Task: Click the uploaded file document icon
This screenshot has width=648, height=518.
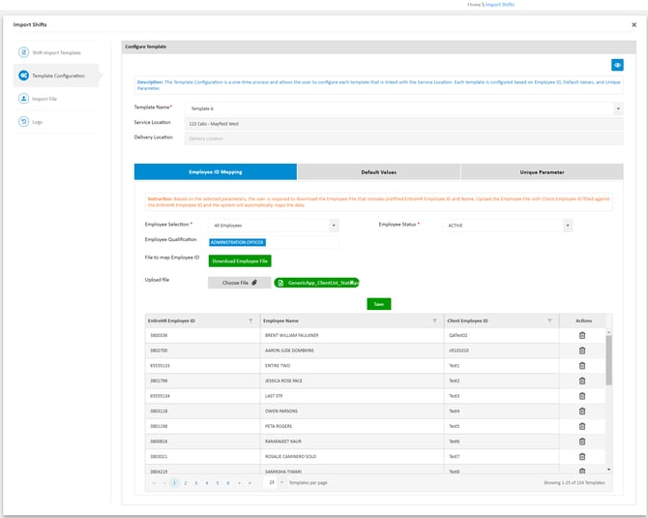Action: coord(280,283)
